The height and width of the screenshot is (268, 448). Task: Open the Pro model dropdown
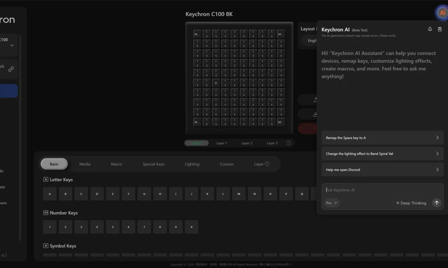tap(332, 203)
